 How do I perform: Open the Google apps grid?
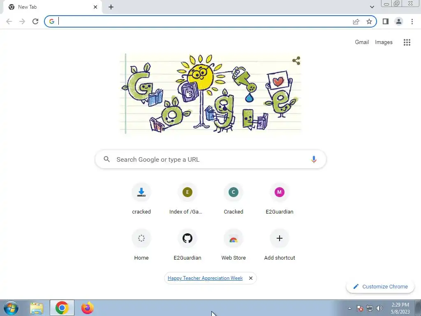(x=407, y=42)
